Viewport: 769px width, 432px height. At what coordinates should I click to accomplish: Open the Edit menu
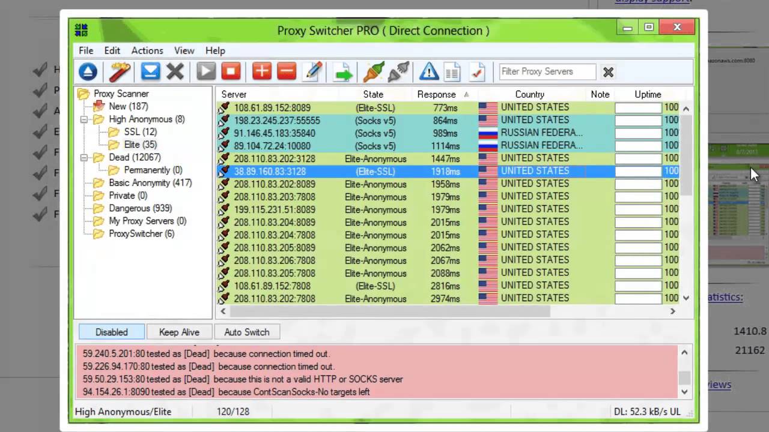click(112, 50)
